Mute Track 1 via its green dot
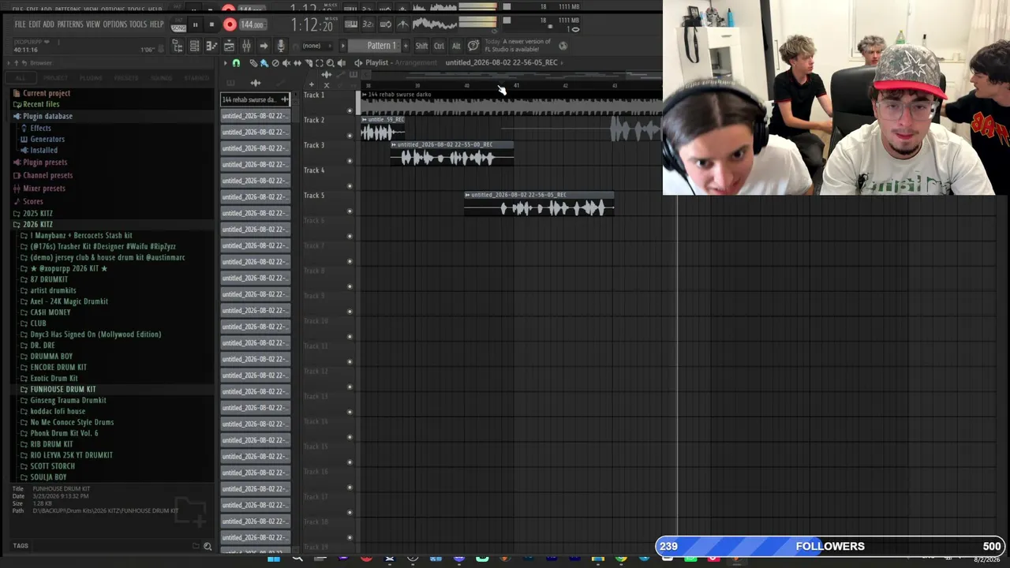Image resolution: width=1010 pixels, height=568 pixels. click(x=350, y=110)
